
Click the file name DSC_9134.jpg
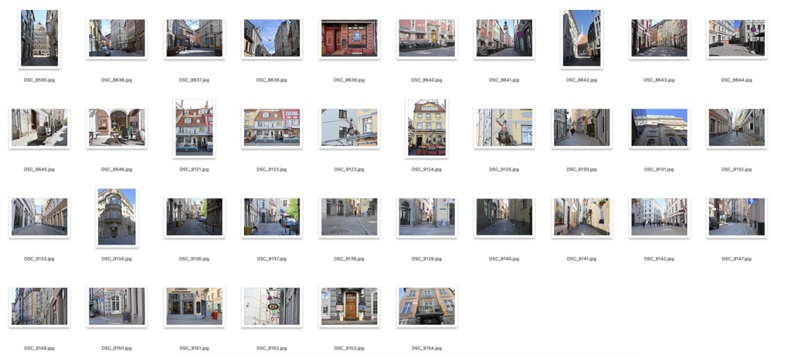click(x=117, y=258)
